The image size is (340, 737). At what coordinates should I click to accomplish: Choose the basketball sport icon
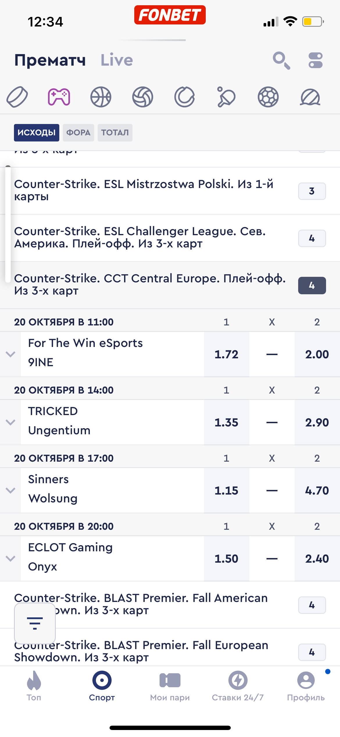101,97
